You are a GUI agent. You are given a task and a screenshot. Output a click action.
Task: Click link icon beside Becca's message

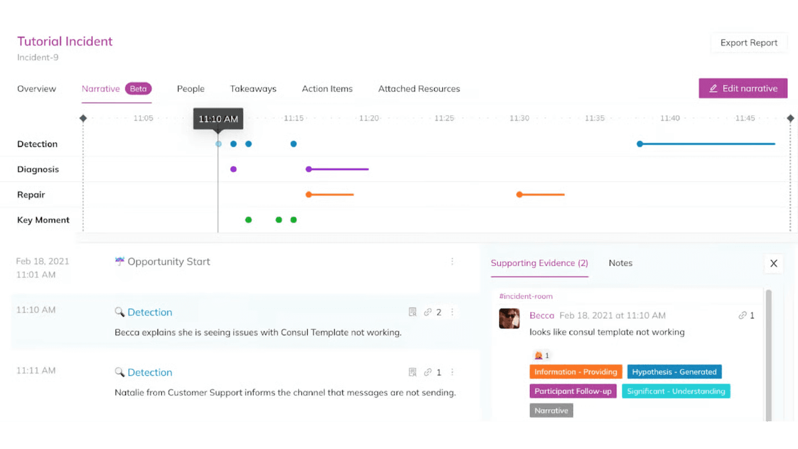click(743, 315)
